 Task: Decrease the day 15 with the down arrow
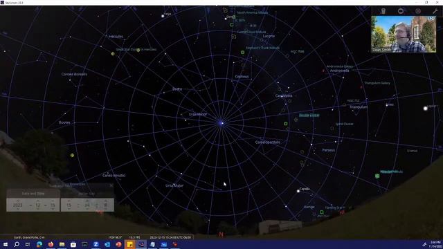pos(53,209)
